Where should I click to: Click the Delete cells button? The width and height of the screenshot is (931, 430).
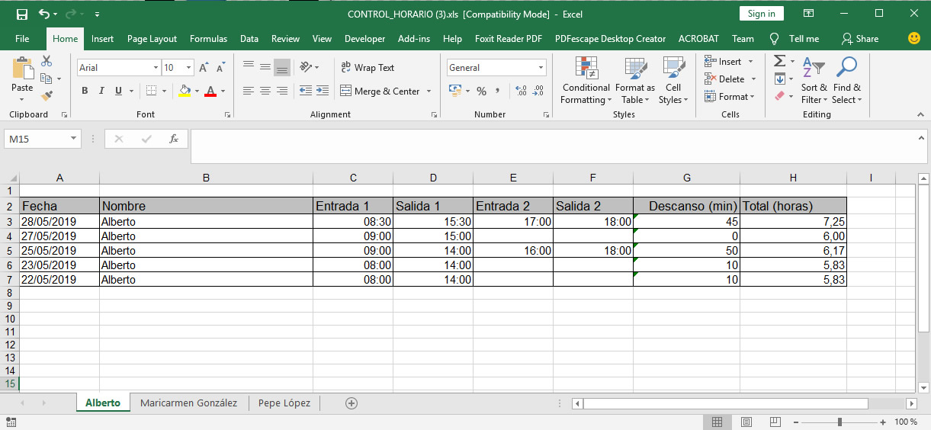point(731,79)
